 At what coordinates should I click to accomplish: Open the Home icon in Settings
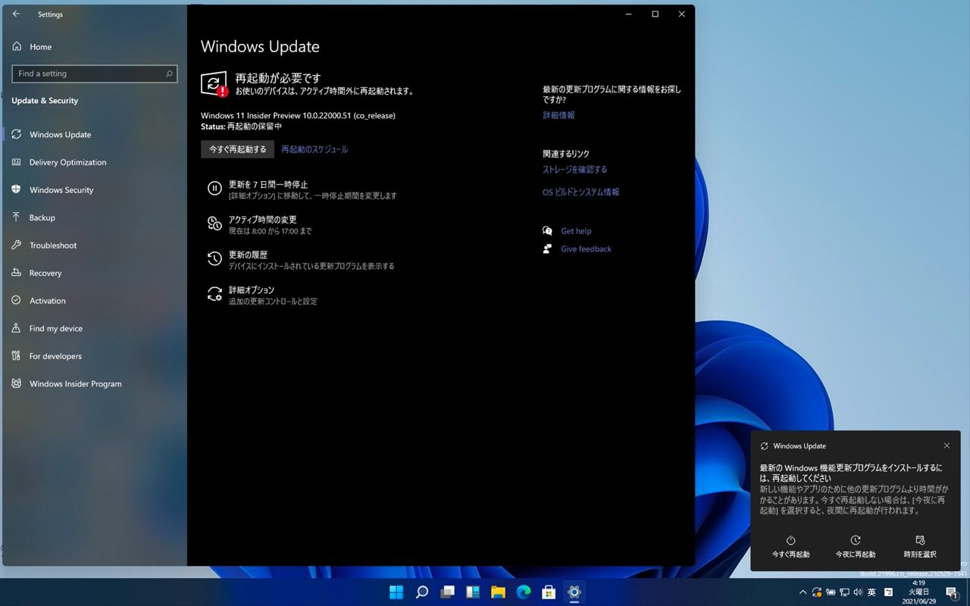pyautogui.click(x=17, y=46)
